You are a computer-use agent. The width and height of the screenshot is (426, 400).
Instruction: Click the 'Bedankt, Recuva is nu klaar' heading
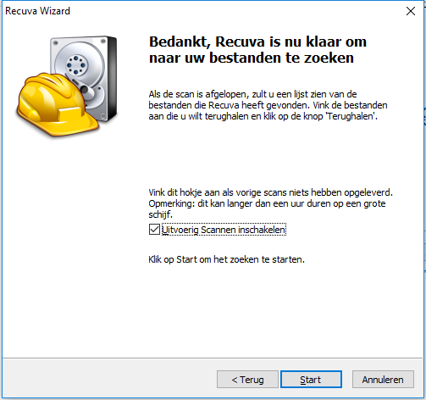257,50
